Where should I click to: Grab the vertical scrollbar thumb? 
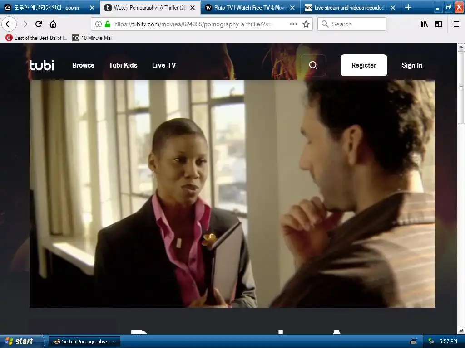(461, 87)
